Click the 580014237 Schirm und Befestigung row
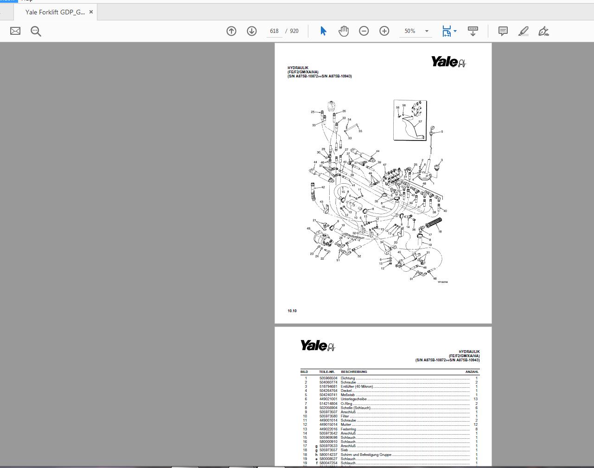The width and height of the screenshot is (594, 468). (x=390, y=455)
